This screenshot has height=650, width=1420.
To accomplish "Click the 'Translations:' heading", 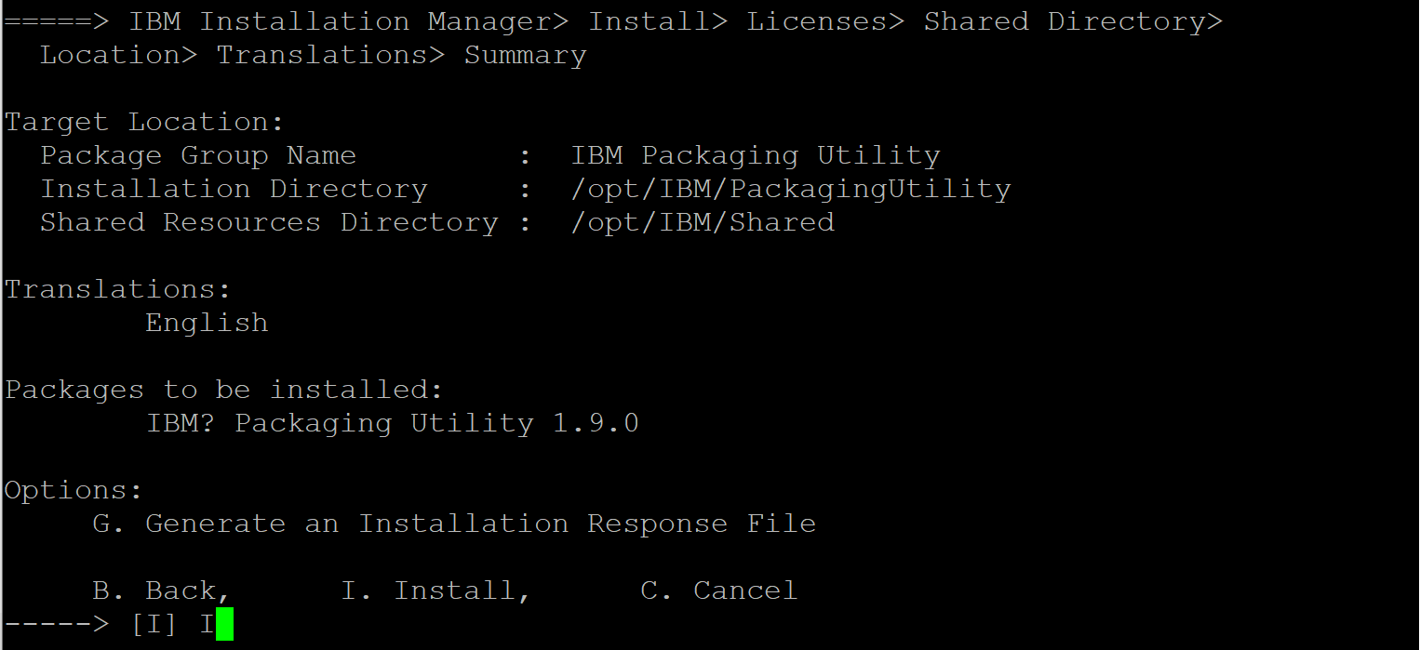I will pyautogui.click(x=118, y=289).
